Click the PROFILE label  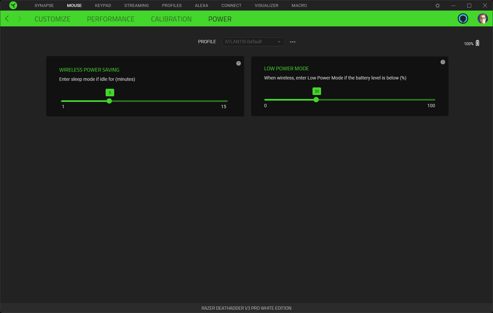pyautogui.click(x=207, y=42)
